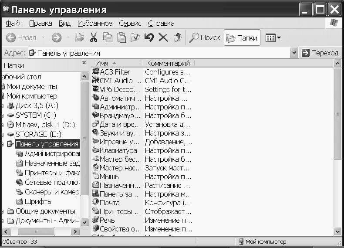
Task: Open the Справка menu
Action: pyautogui.click(x=161, y=23)
